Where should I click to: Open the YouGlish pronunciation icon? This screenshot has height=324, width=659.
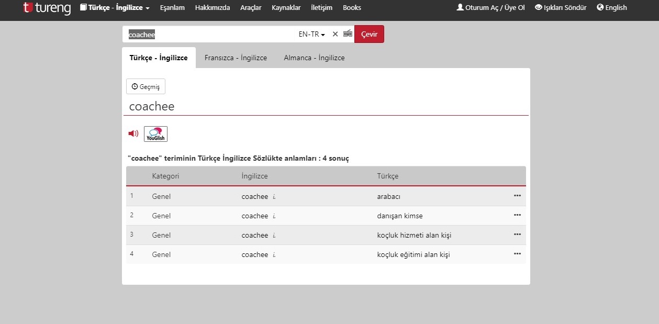pos(155,134)
